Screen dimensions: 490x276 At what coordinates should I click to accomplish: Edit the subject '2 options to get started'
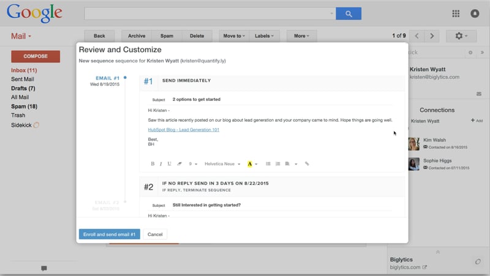click(x=196, y=99)
